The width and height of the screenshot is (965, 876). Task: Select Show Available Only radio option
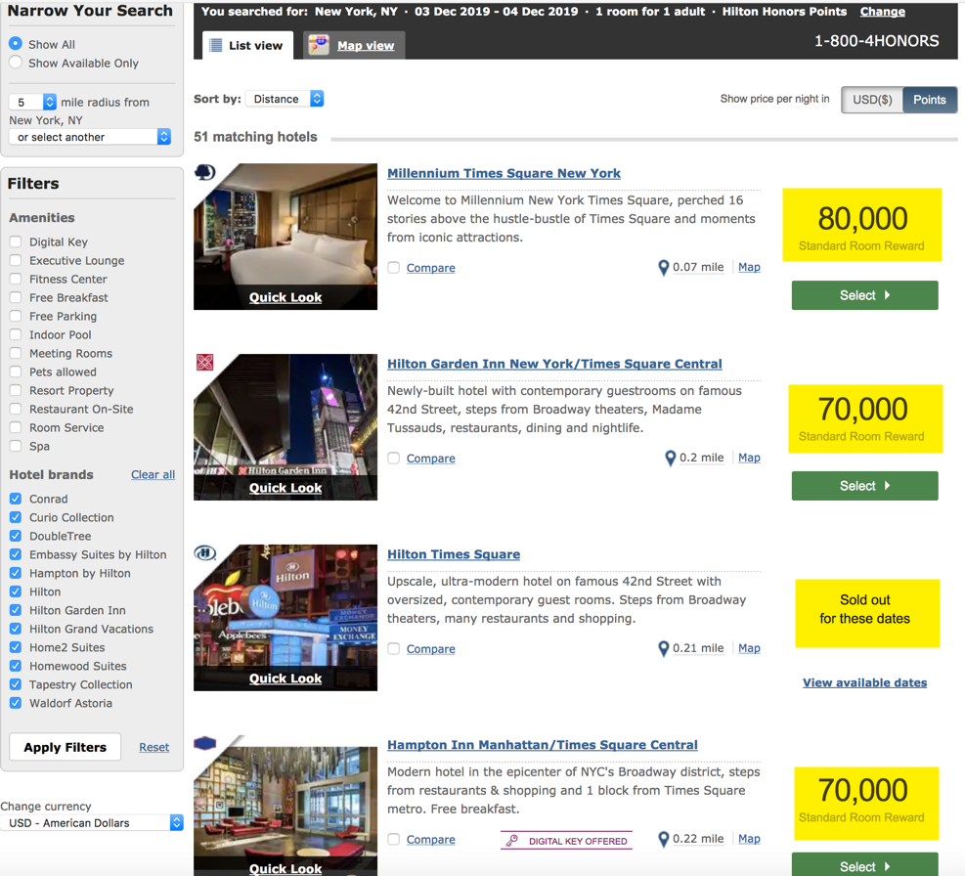click(x=16, y=63)
